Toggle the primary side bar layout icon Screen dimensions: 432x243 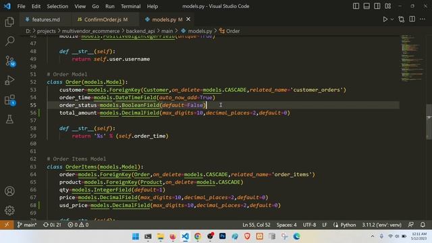coord(356,6)
